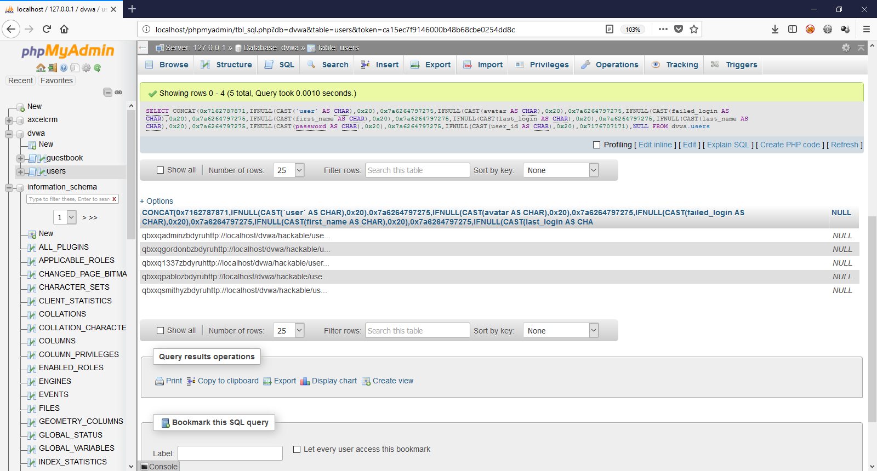This screenshot has width=877, height=471.
Task: Open lower Number of rows dropdown
Action: point(288,330)
